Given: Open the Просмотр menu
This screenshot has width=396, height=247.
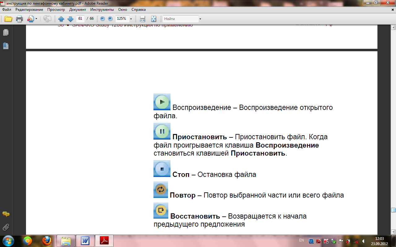Looking at the screenshot, I should pos(56,10).
